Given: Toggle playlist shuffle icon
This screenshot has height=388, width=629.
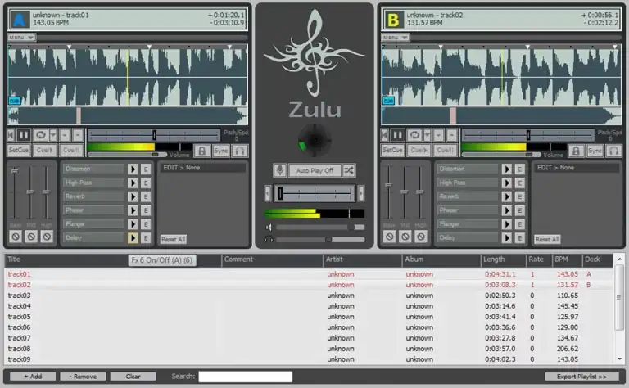Looking at the screenshot, I should coord(349,170).
